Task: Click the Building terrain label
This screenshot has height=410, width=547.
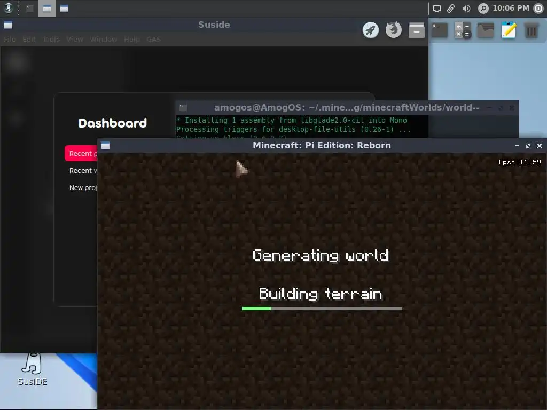Action: (x=321, y=294)
